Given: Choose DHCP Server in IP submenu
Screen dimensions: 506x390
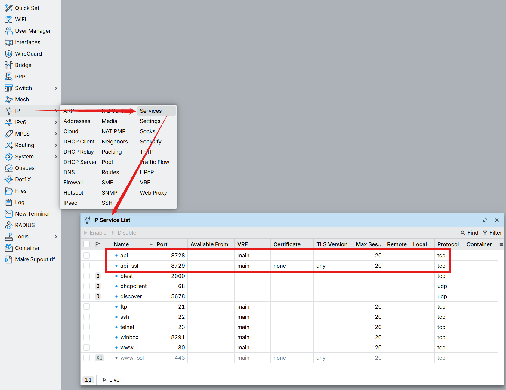Looking at the screenshot, I should coord(80,162).
